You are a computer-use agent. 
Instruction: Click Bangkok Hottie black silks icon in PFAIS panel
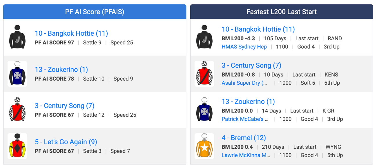pyautogui.click(x=17, y=38)
